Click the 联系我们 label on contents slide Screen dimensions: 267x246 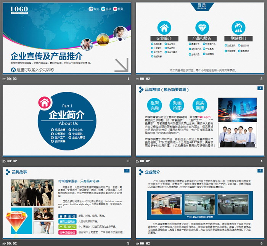click(238, 38)
